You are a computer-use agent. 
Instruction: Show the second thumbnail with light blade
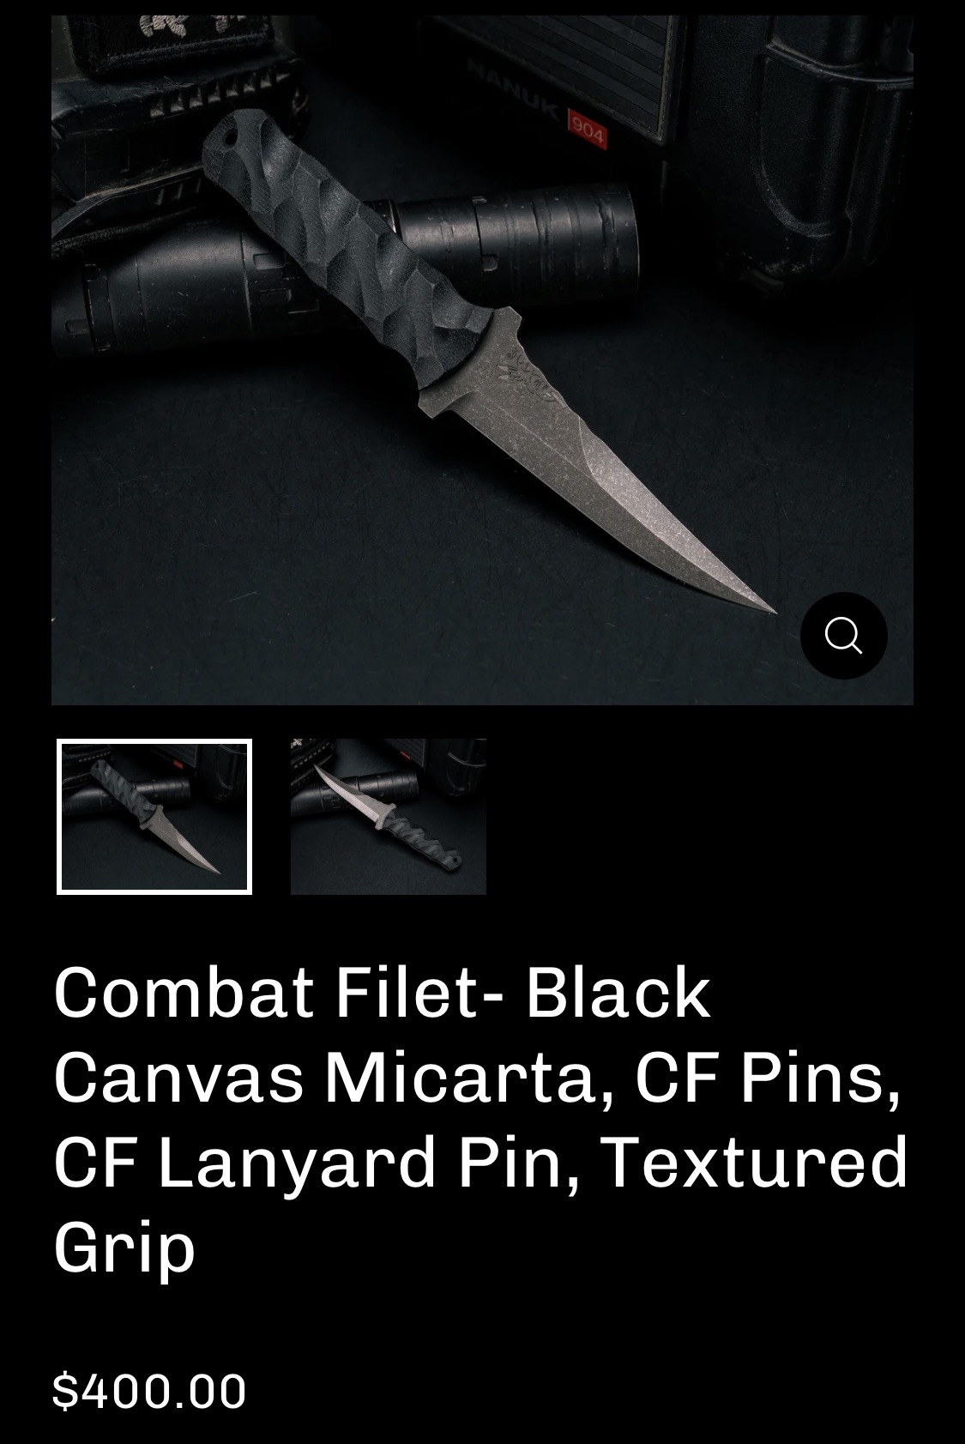[389, 817]
